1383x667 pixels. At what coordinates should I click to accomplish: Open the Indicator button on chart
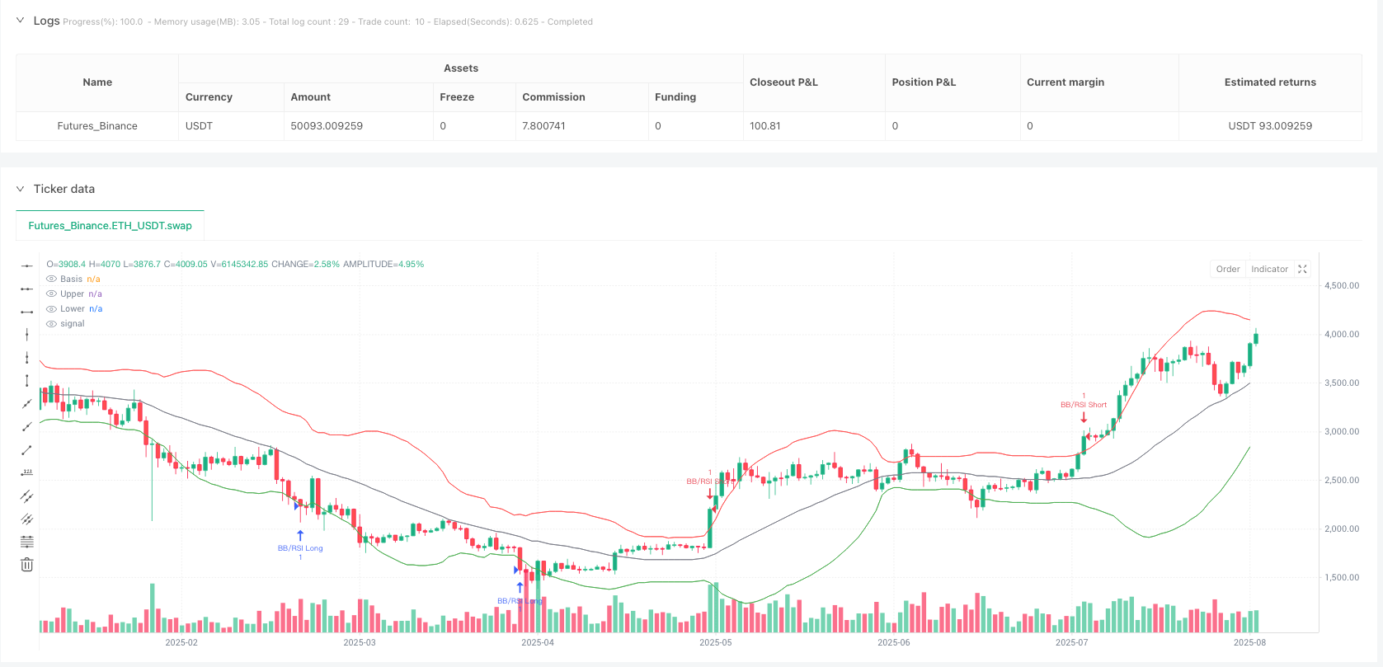tap(1269, 270)
